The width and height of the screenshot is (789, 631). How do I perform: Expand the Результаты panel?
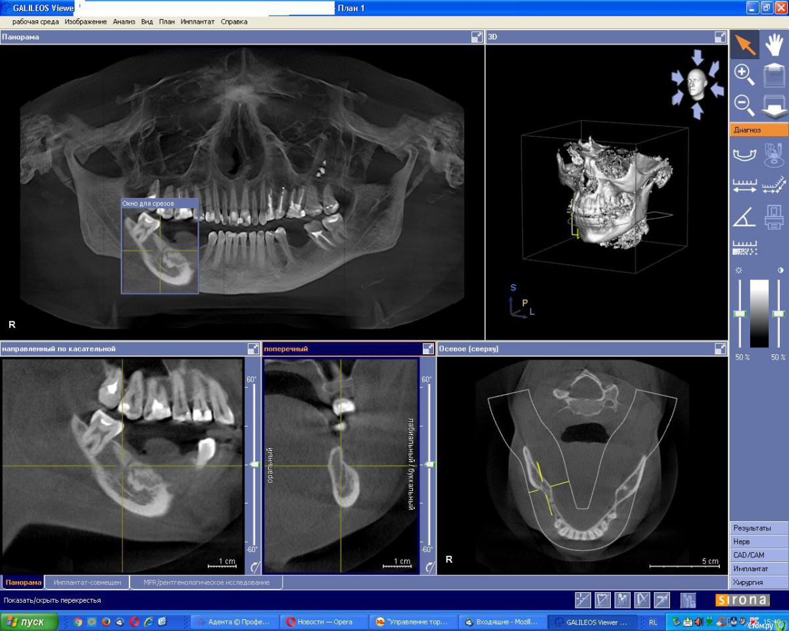758,528
